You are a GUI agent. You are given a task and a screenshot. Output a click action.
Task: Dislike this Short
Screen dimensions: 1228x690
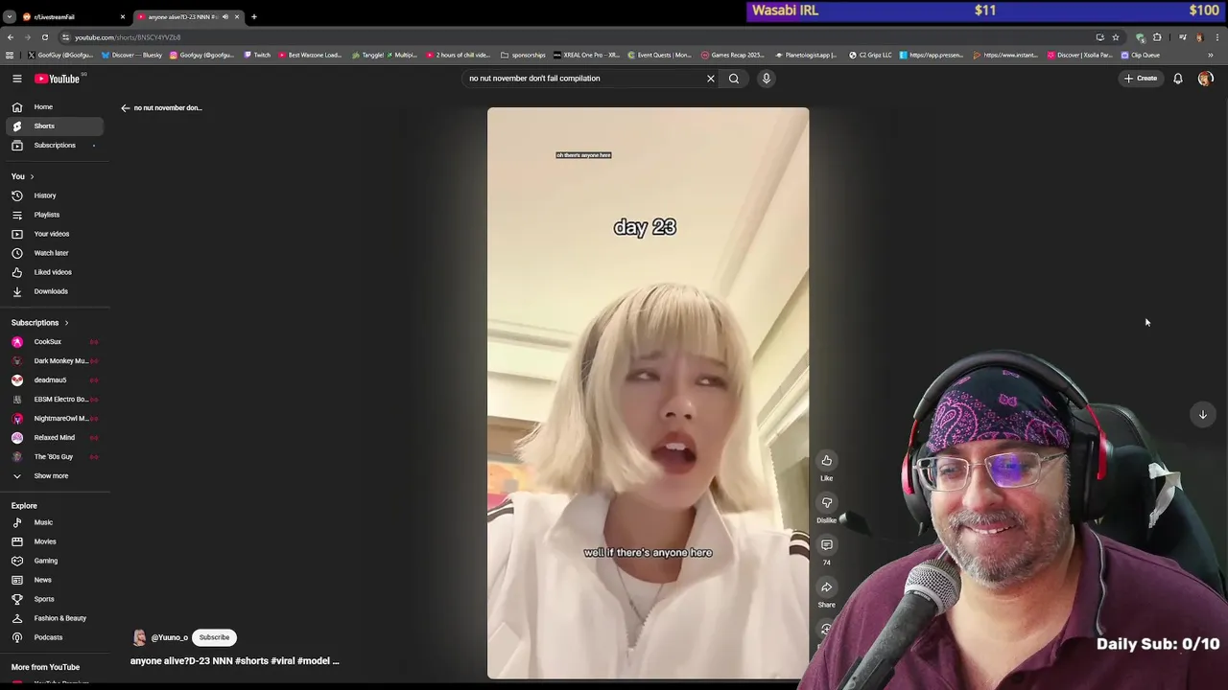(x=826, y=503)
